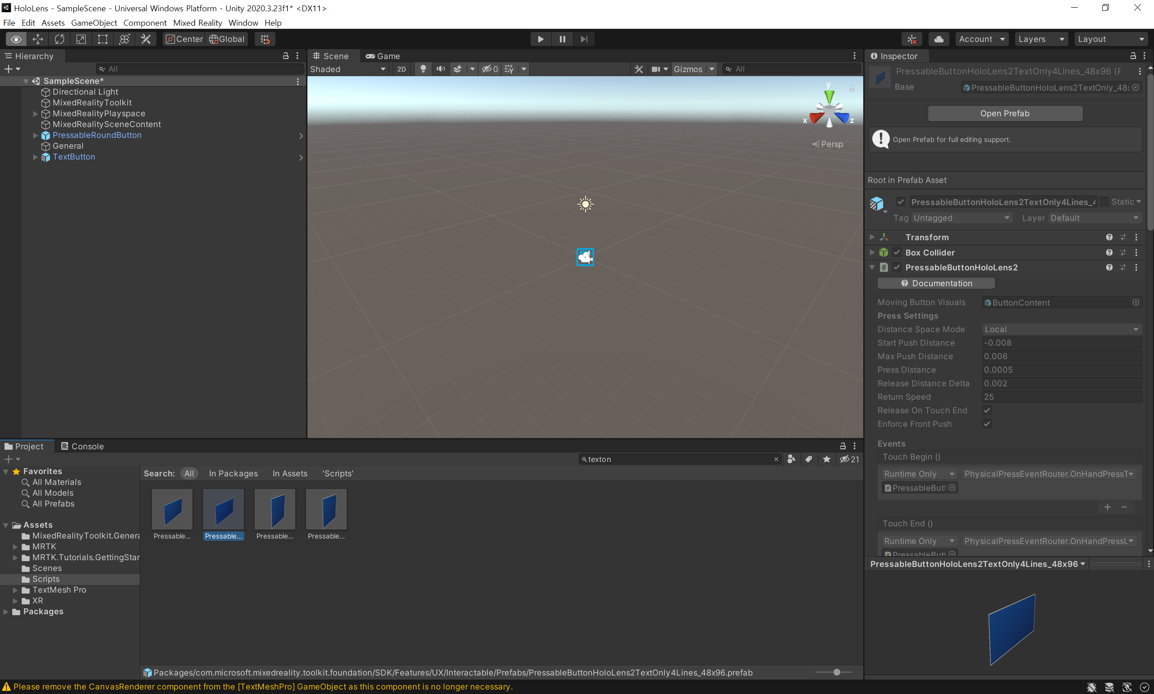Lock the Inspector panel
The image size is (1154, 694).
(1133, 55)
